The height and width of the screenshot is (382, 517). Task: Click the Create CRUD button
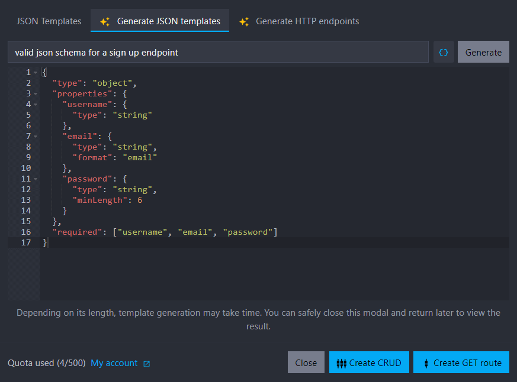click(369, 362)
